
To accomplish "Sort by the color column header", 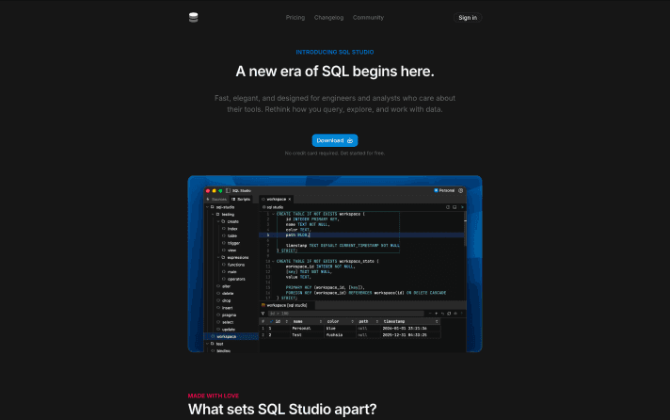I will point(340,321).
